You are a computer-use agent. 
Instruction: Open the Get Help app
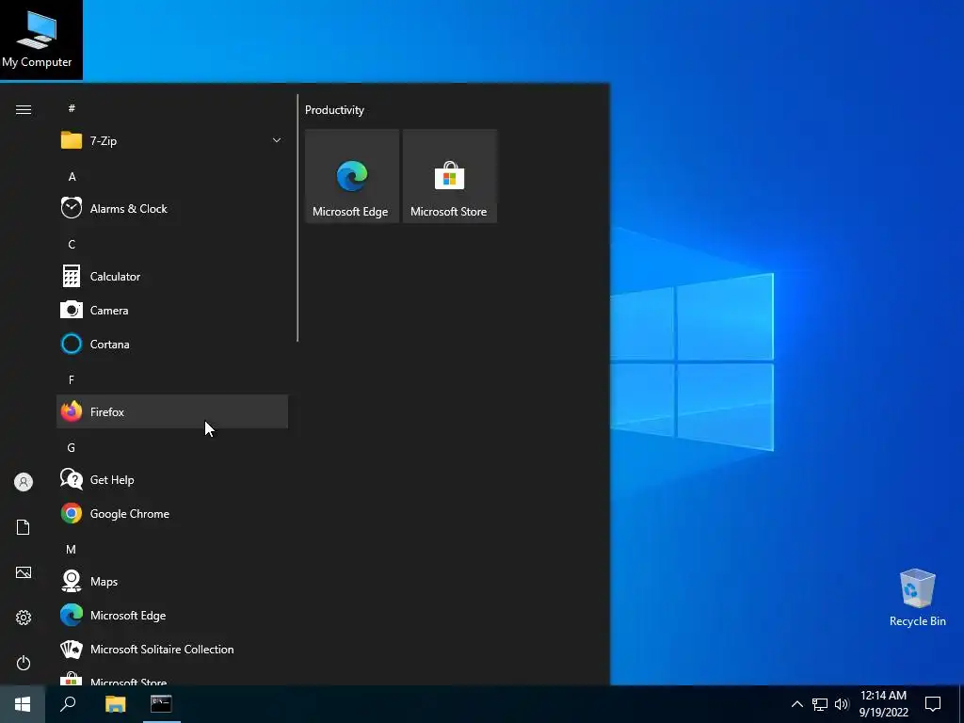click(x=172, y=479)
